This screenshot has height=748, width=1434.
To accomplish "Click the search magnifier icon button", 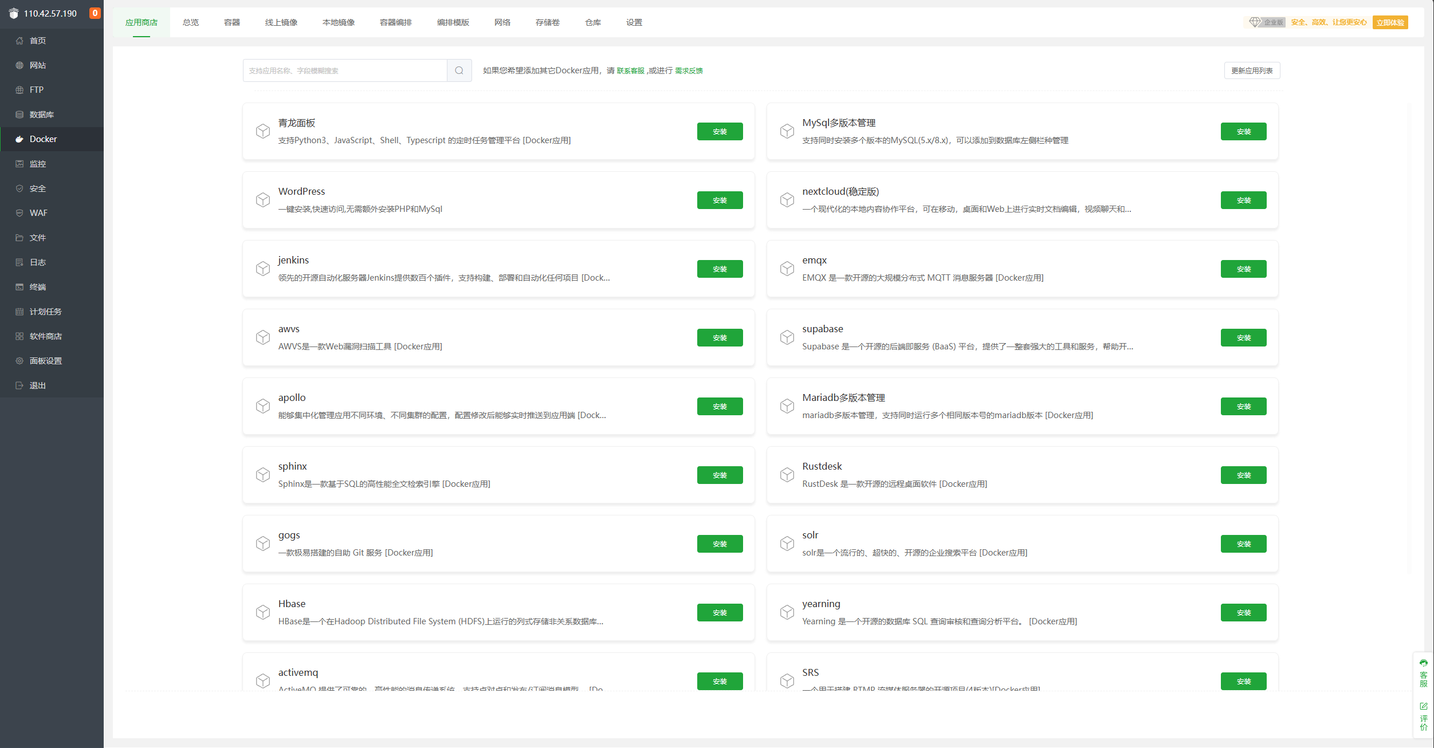I will tap(459, 70).
